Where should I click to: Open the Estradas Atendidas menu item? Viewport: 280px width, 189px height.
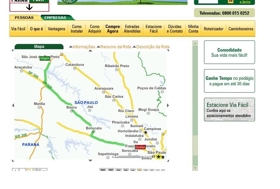coord(132,29)
